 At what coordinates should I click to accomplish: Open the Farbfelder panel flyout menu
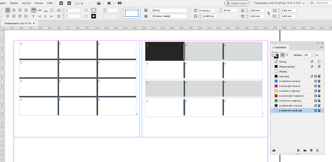click(321, 47)
